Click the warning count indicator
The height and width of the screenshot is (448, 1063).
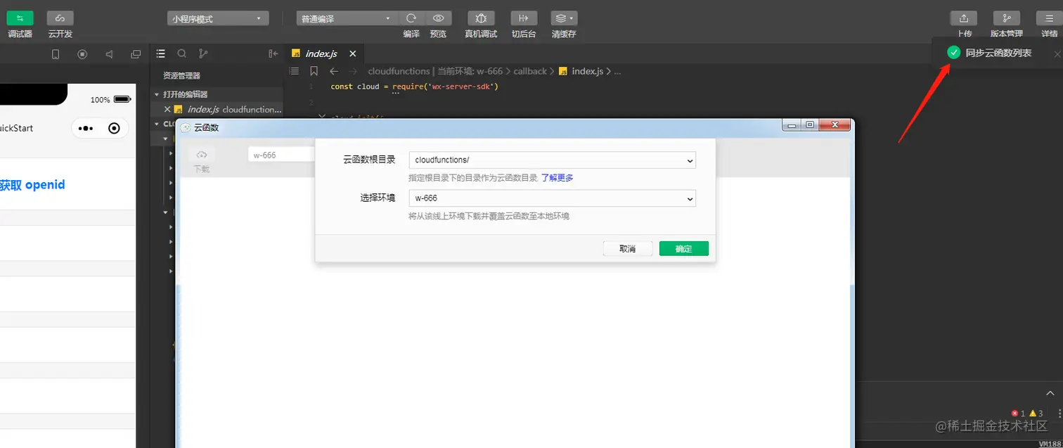point(1036,414)
